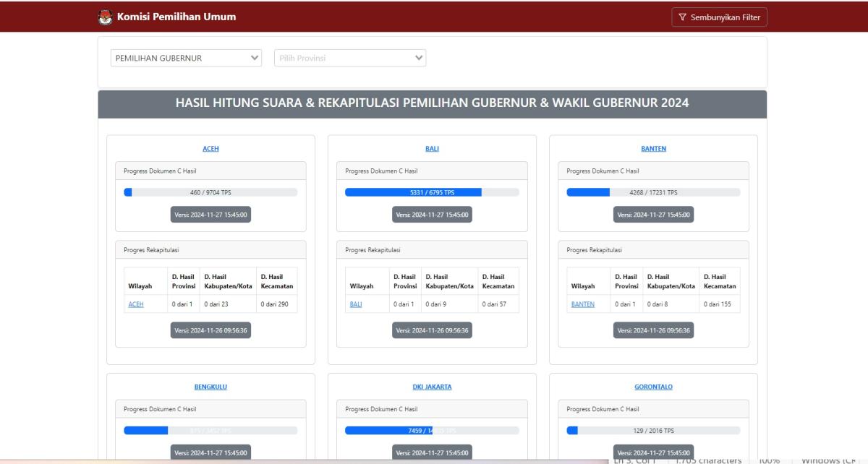This screenshot has height=464, width=868.
Task: Click 'Progress Dokumen C Hasil' in GORONTALO card
Action: (x=603, y=409)
